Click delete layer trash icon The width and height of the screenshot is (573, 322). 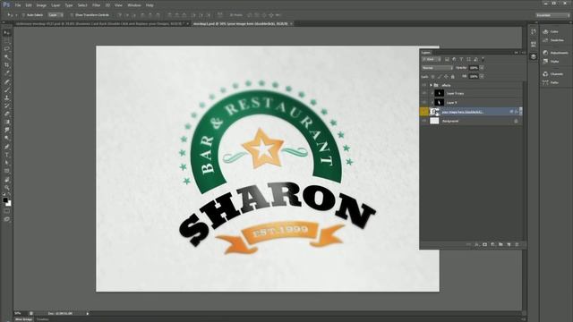coord(517,244)
